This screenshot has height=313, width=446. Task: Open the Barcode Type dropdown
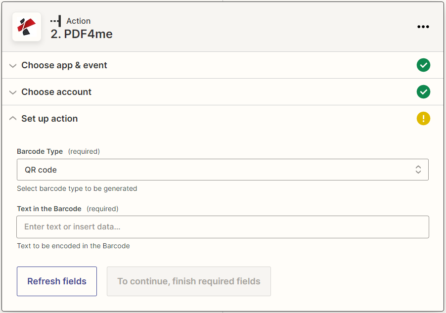click(x=223, y=169)
